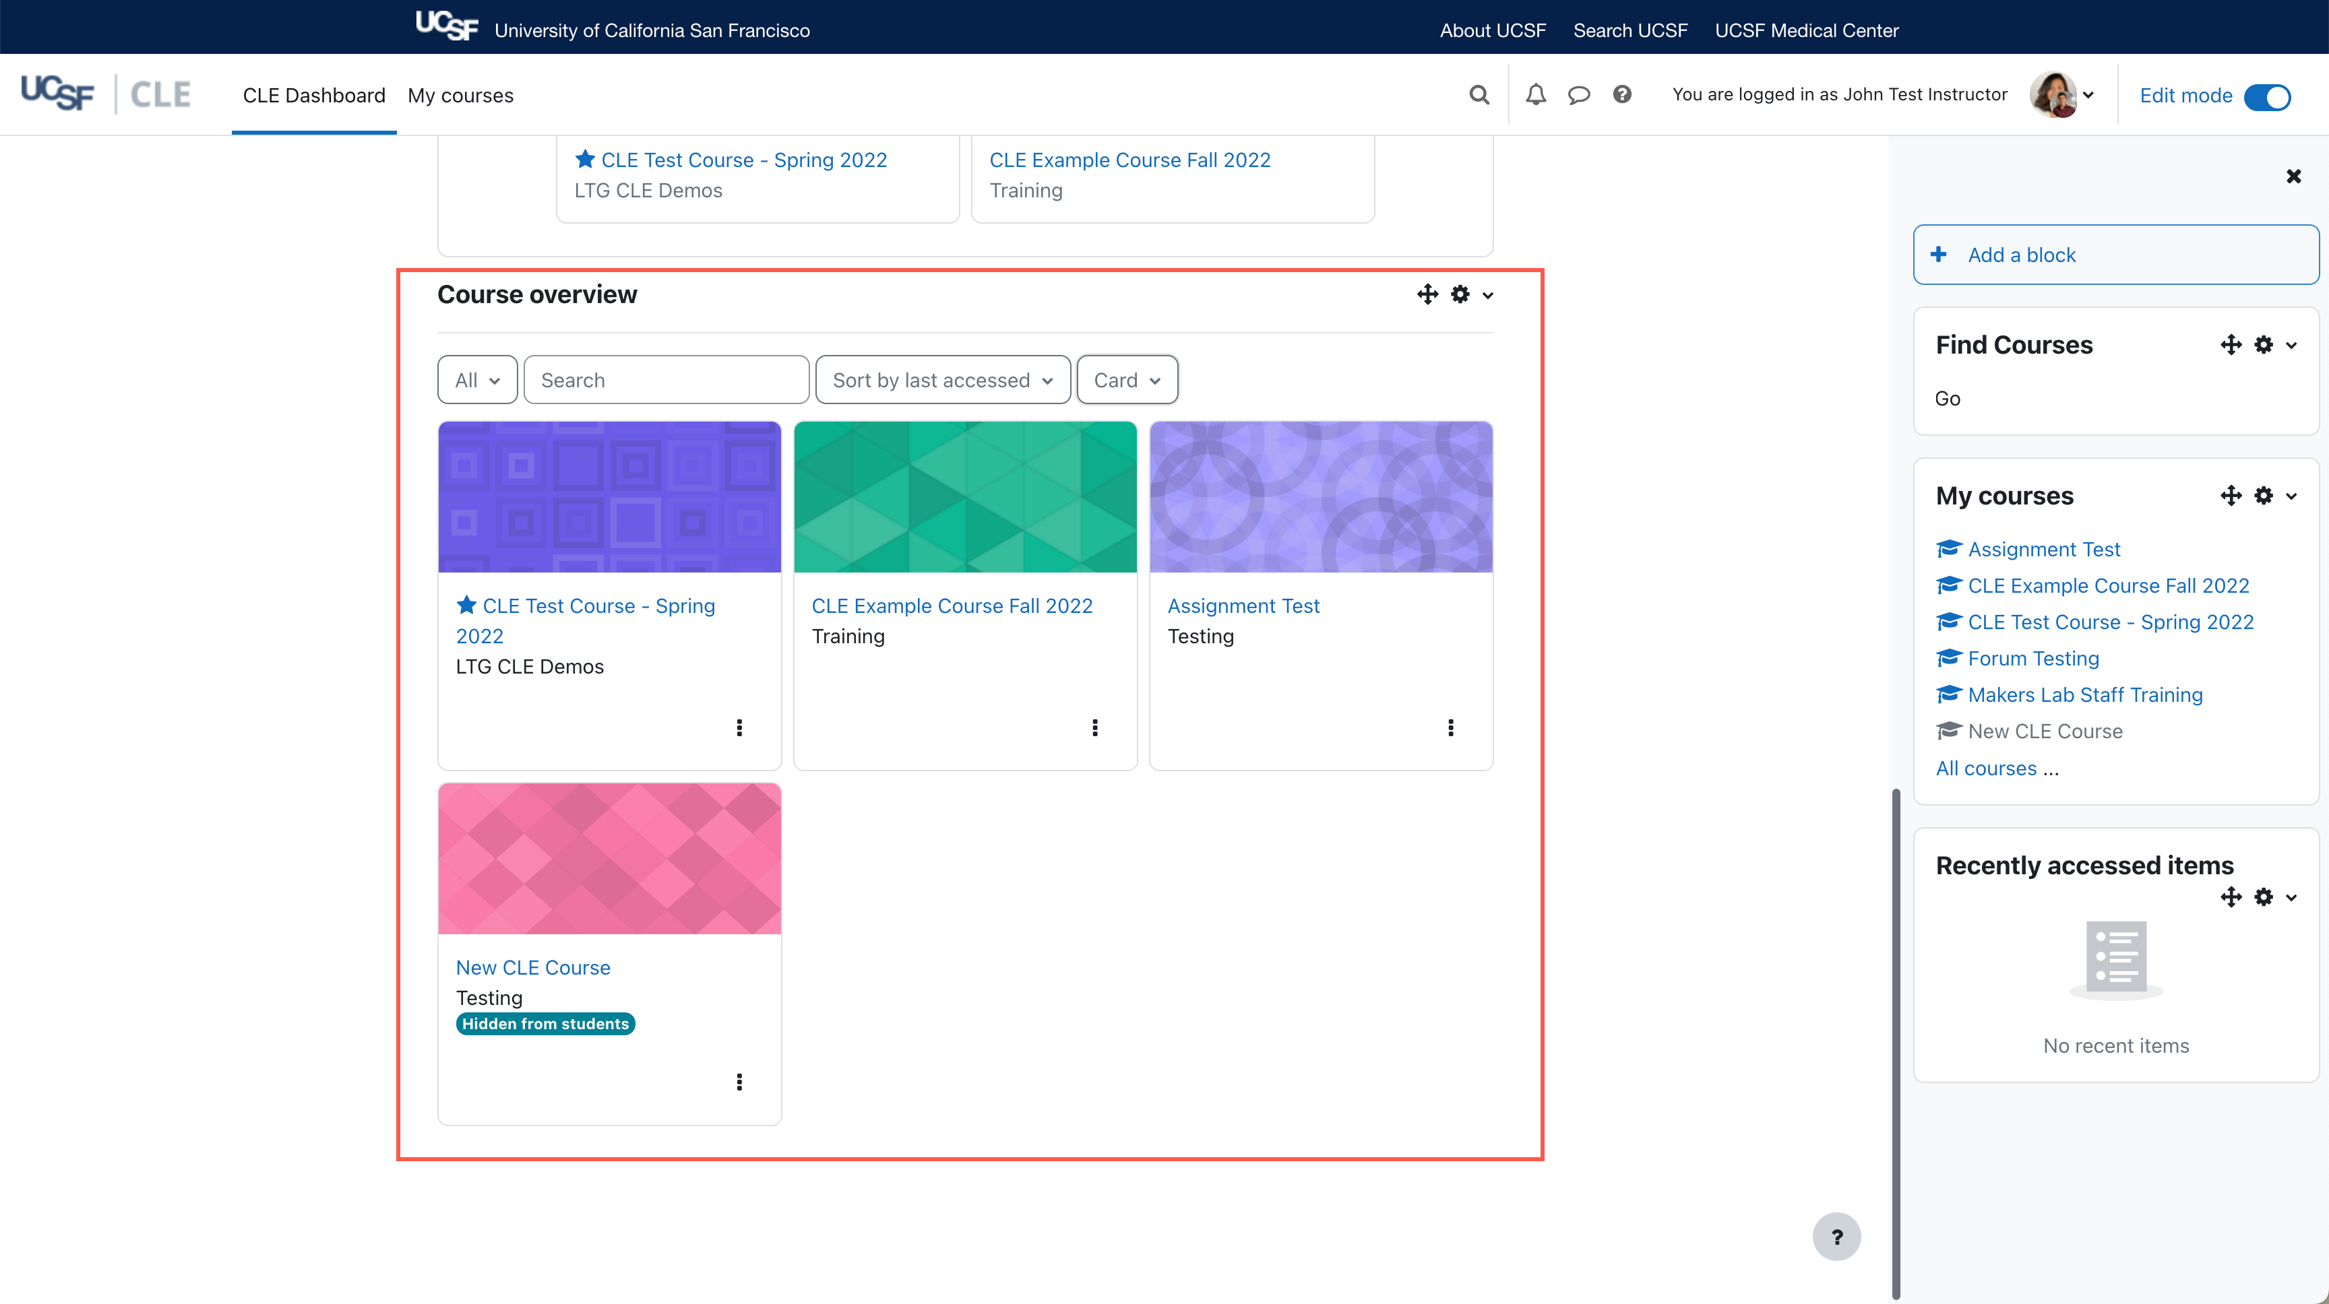Open CLE Example Course Fall 2022 sidebar link
The image size is (2329, 1304).
click(2109, 585)
